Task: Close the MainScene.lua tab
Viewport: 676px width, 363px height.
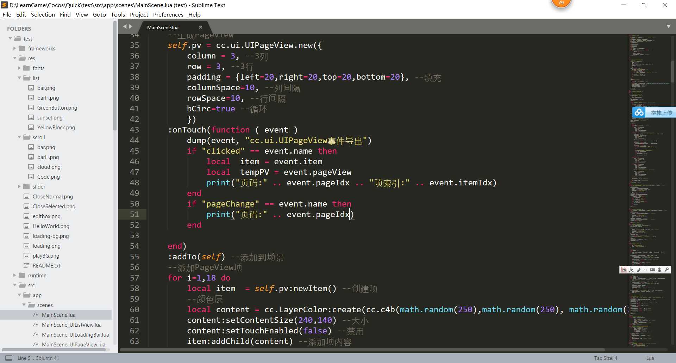Action: pyautogui.click(x=201, y=27)
